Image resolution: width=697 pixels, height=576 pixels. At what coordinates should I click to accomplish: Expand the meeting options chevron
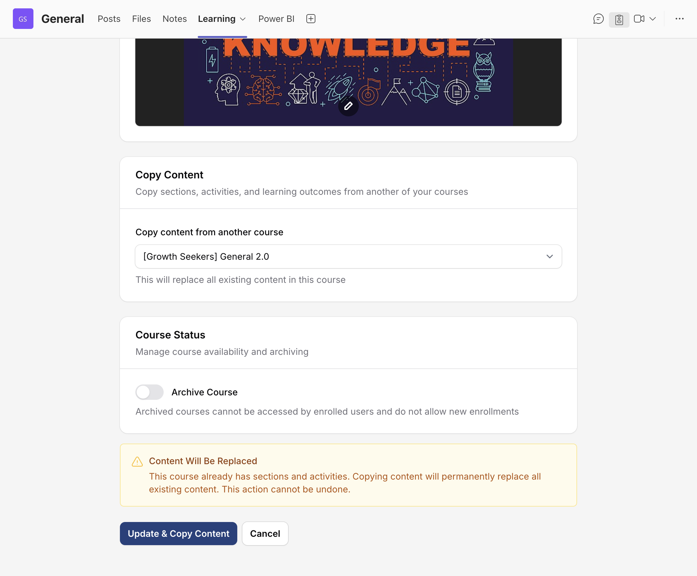[x=653, y=19]
